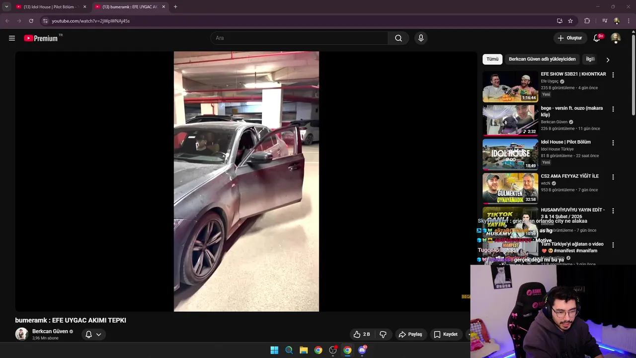Open a new browser tab with plus
The width and height of the screenshot is (636, 358).
[175, 7]
